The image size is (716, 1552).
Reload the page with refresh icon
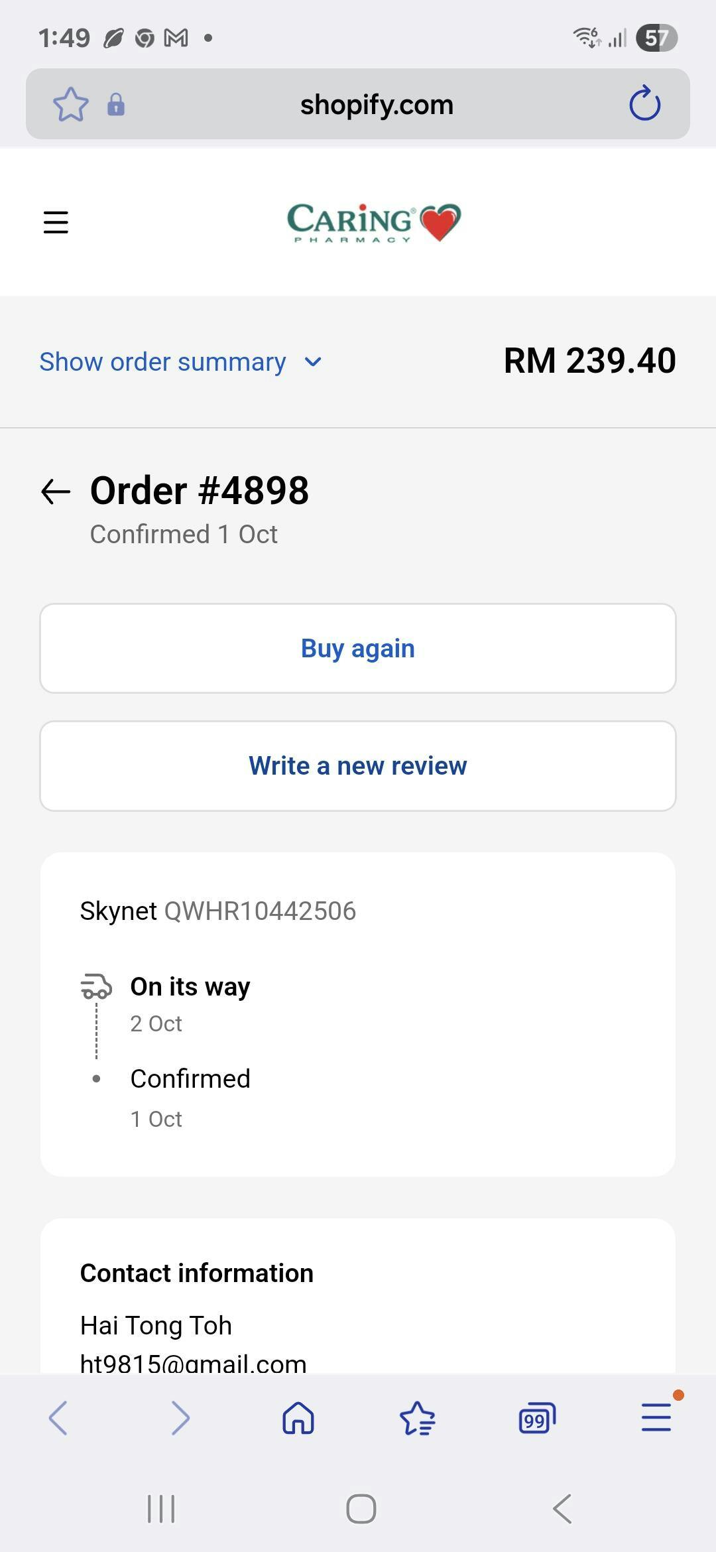click(644, 104)
